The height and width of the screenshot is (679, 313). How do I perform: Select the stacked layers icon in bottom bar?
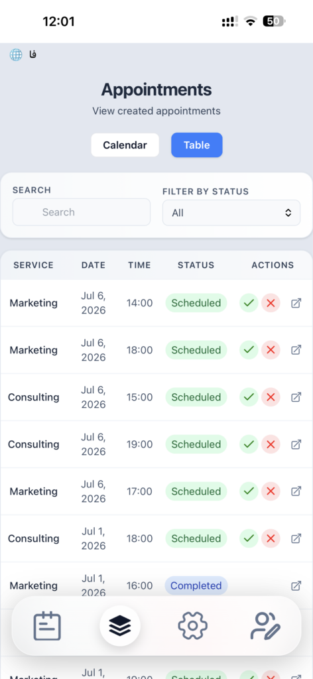(120, 626)
